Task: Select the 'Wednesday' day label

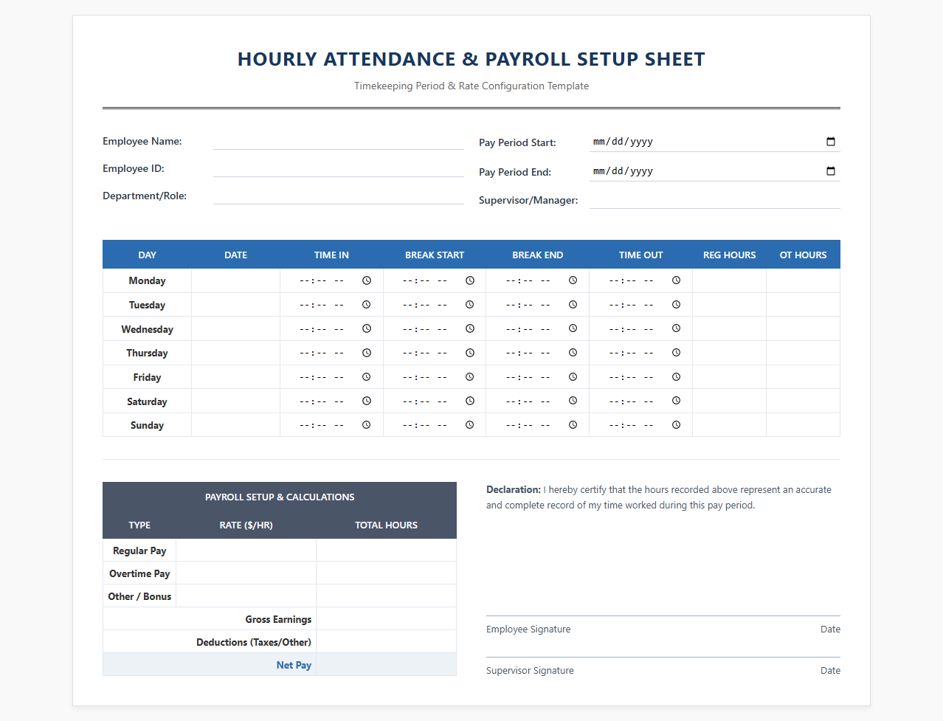Action: [x=148, y=329]
